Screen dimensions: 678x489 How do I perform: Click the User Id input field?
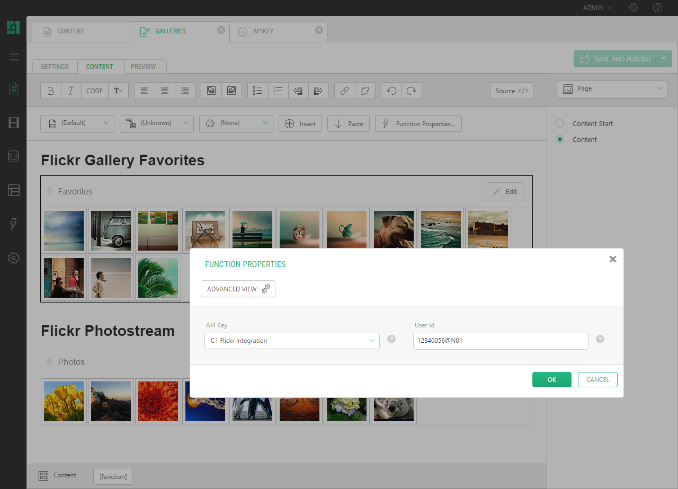point(501,341)
